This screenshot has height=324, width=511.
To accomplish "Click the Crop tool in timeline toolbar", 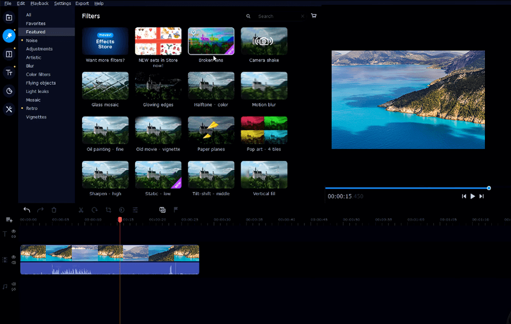I will pos(108,210).
